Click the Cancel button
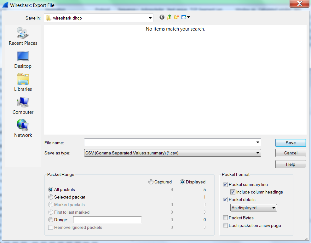Screen dimensions: 311x243 [291, 153]
